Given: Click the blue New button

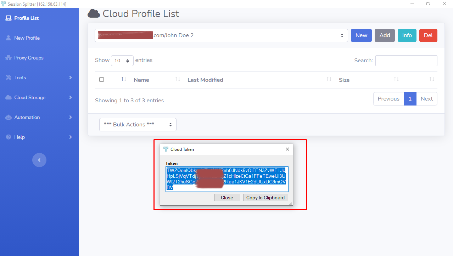Looking at the screenshot, I should (x=361, y=35).
